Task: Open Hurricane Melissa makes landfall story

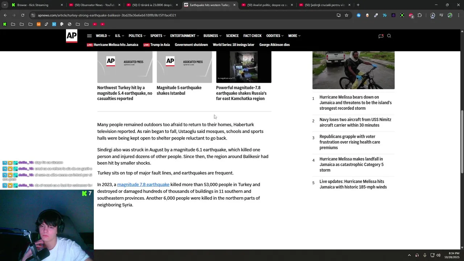Action: [x=351, y=165]
